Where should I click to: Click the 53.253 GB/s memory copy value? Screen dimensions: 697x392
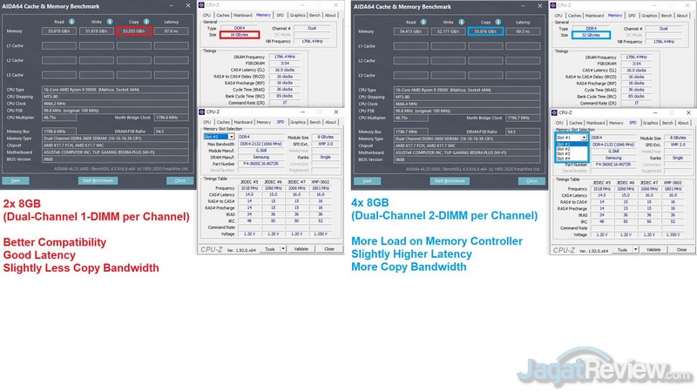(x=134, y=31)
